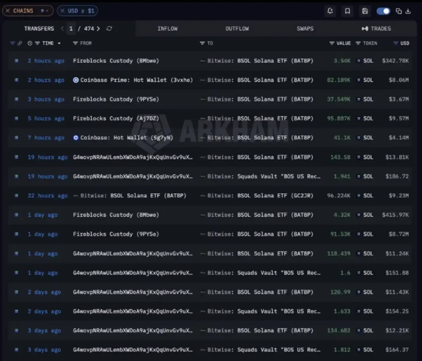The image size is (422, 361).
Task: Click the $415.97K USD amount
Action: pos(395,215)
